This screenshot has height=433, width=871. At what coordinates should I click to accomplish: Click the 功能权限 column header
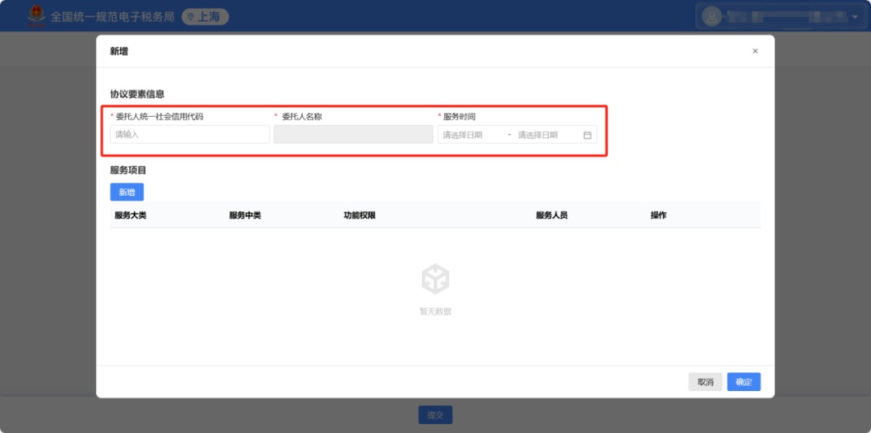tap(360, 215)
